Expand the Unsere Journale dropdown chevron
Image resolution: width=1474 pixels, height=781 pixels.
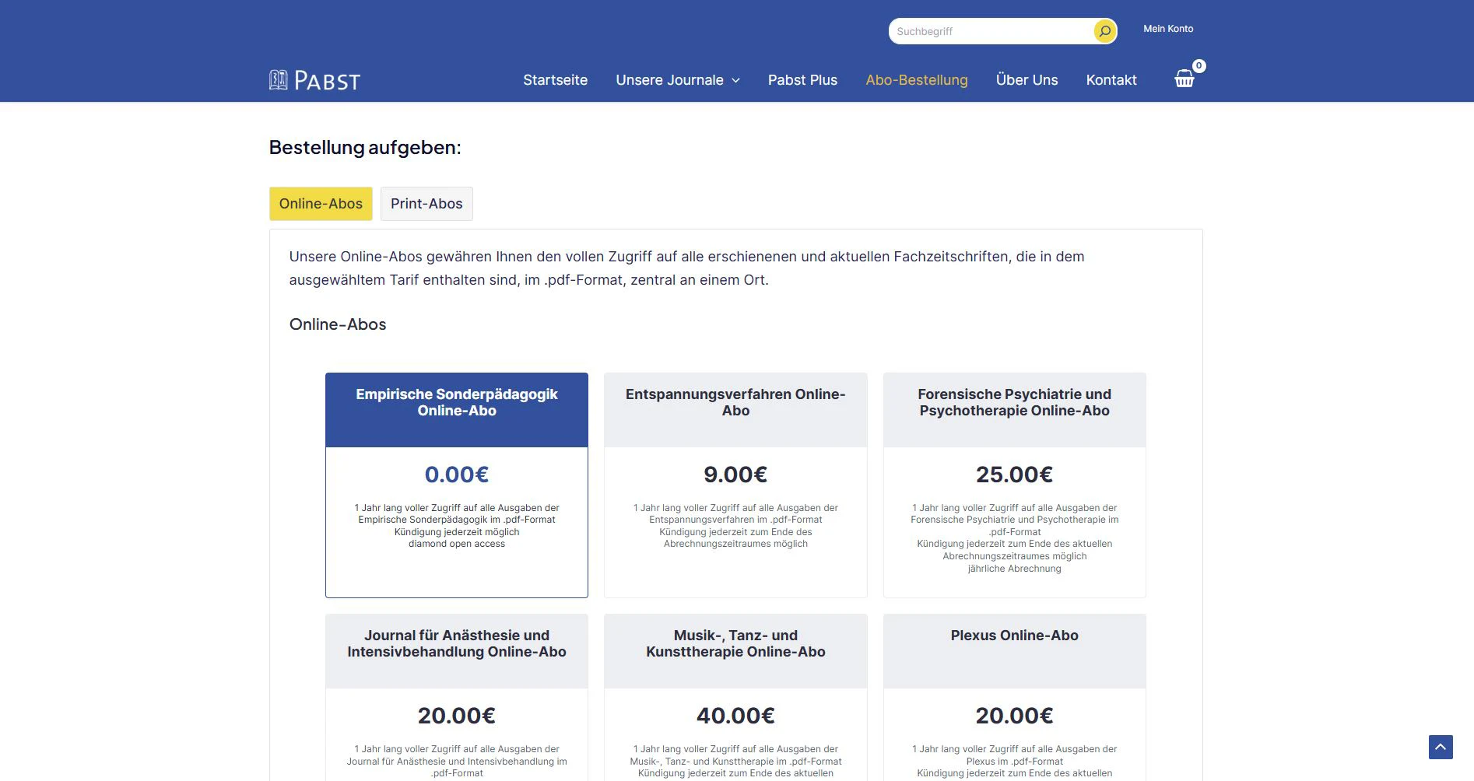tap(735, 81)
